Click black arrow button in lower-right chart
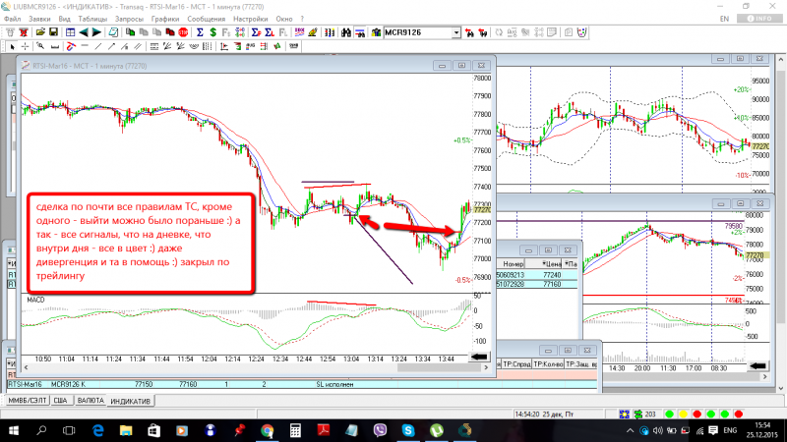The image size is (787, 442). coord(757,365)
